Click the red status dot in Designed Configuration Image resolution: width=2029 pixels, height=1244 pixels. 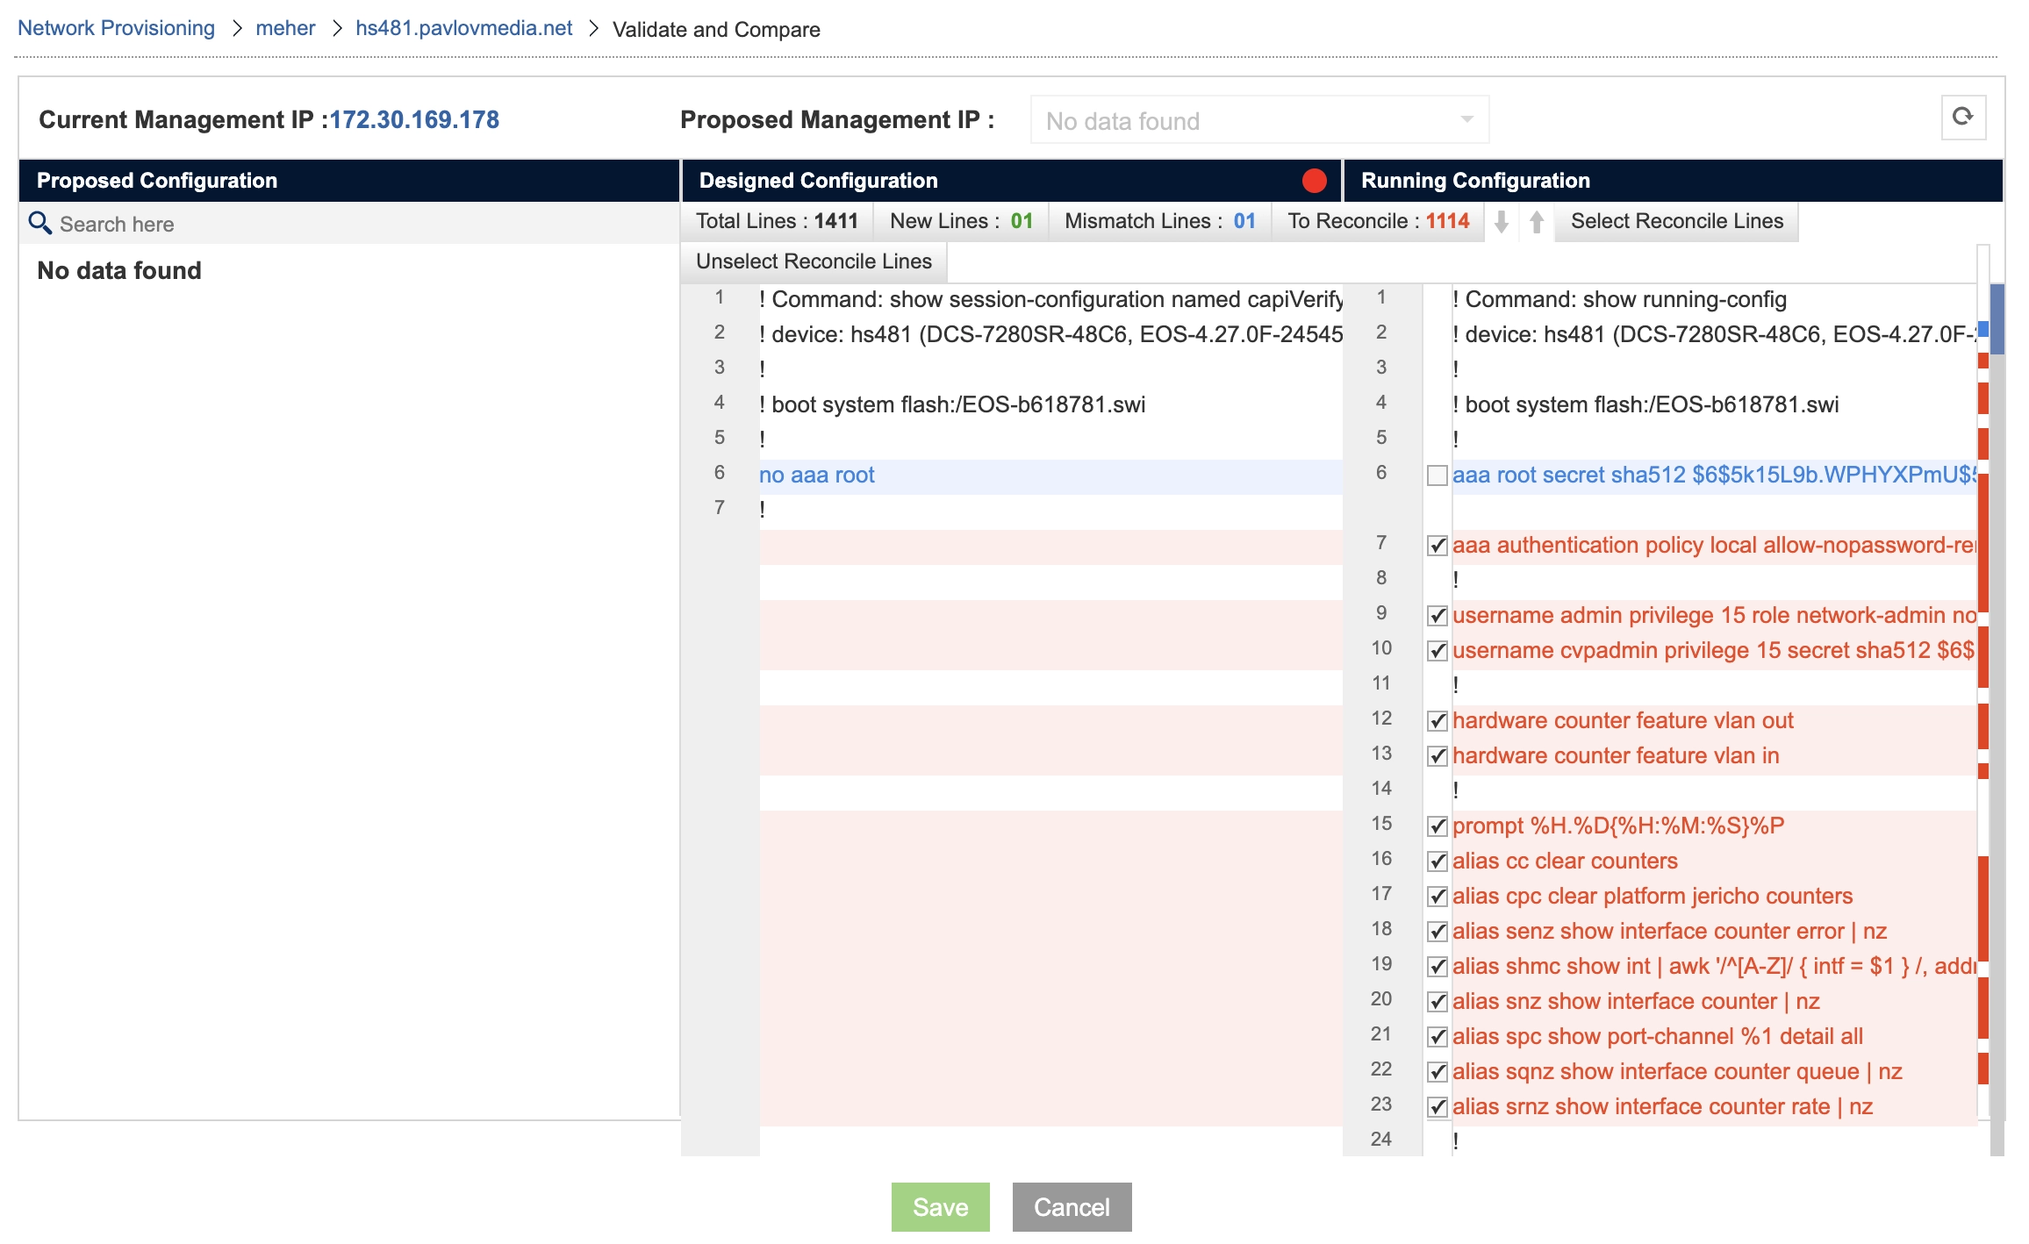(x=1314, y=181)
